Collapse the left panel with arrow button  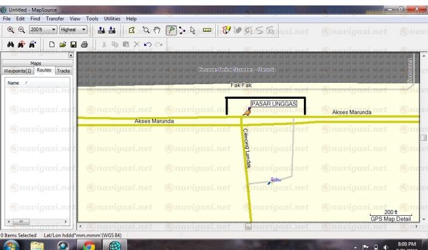[x=70, y=55]
